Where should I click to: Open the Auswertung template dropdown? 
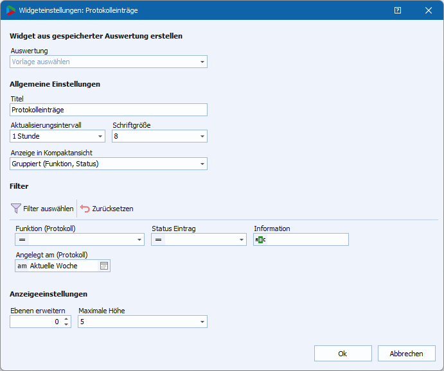coord(202,62)
